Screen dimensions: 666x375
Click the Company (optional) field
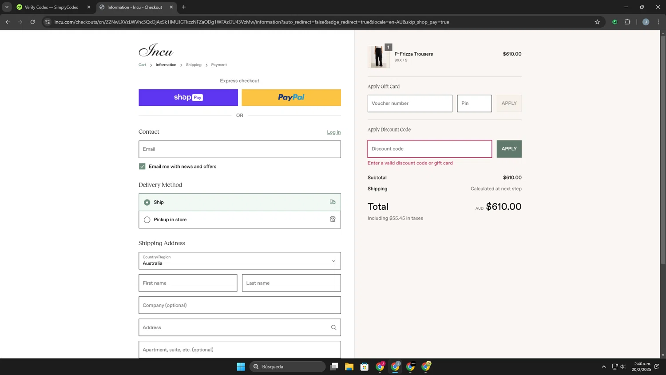tap(240, 305)
